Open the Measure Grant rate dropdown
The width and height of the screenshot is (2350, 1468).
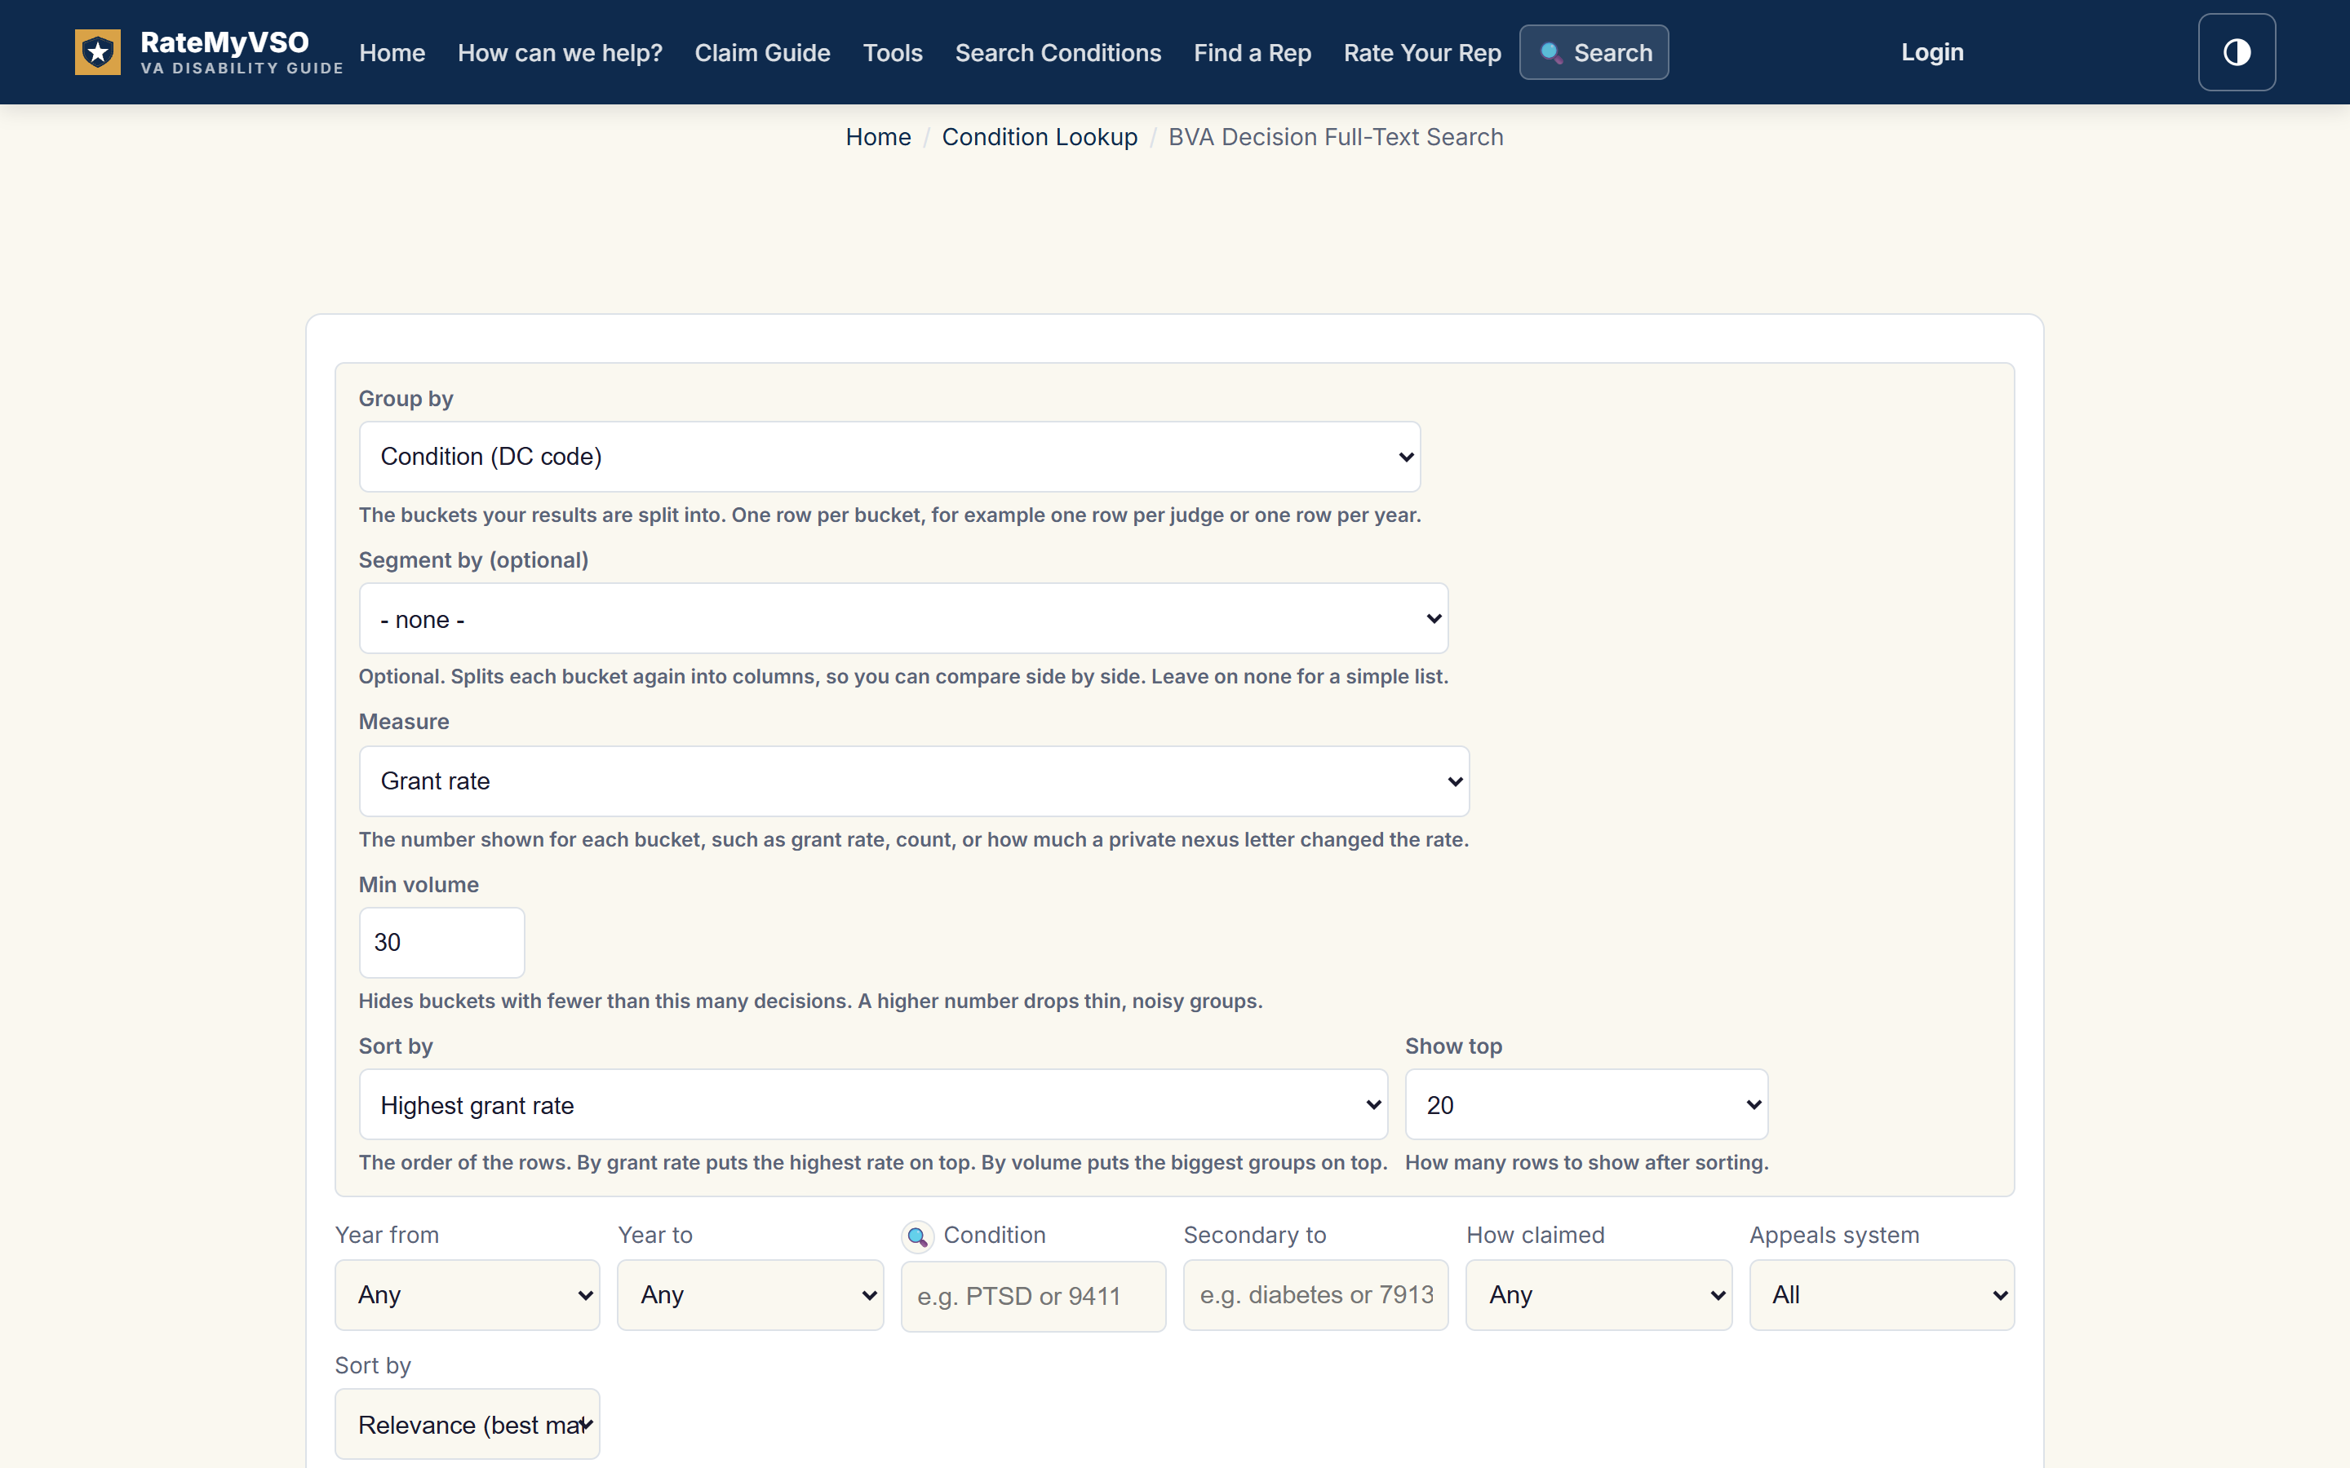tap(914, 780)
